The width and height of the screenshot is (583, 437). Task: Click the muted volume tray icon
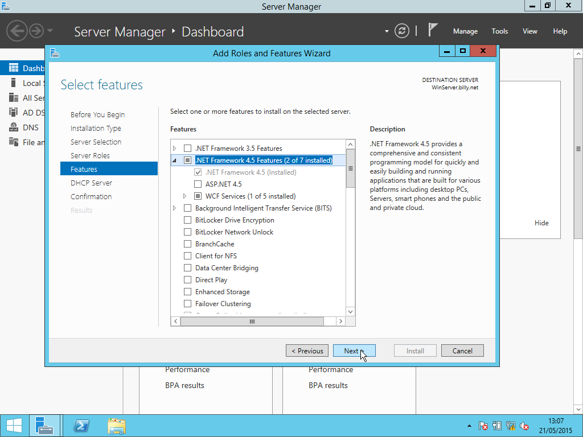pyautogui.click(x=524, y=426)
